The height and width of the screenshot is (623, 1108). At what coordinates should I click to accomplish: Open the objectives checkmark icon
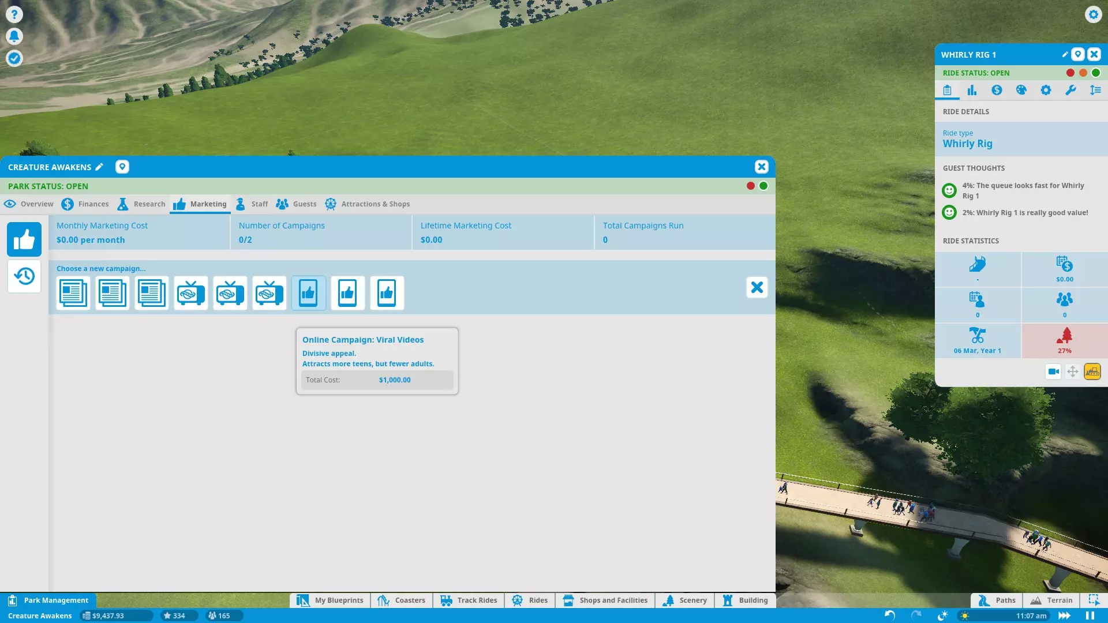[x=14, y=58]
